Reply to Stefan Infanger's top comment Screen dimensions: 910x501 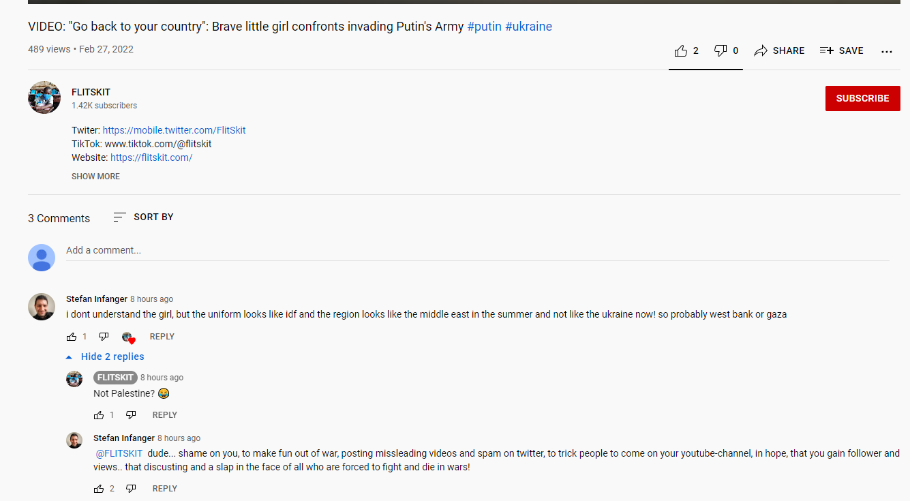162,337
